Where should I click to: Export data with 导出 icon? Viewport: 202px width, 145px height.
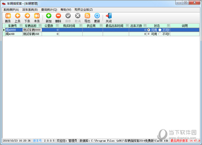pos(87,18)
